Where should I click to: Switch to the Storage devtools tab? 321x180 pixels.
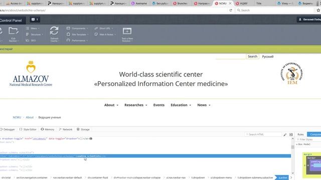(x=83, y=129)
